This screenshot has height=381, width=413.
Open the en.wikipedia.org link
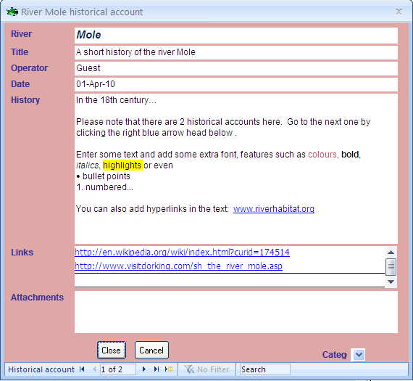[x=182, y=253]
